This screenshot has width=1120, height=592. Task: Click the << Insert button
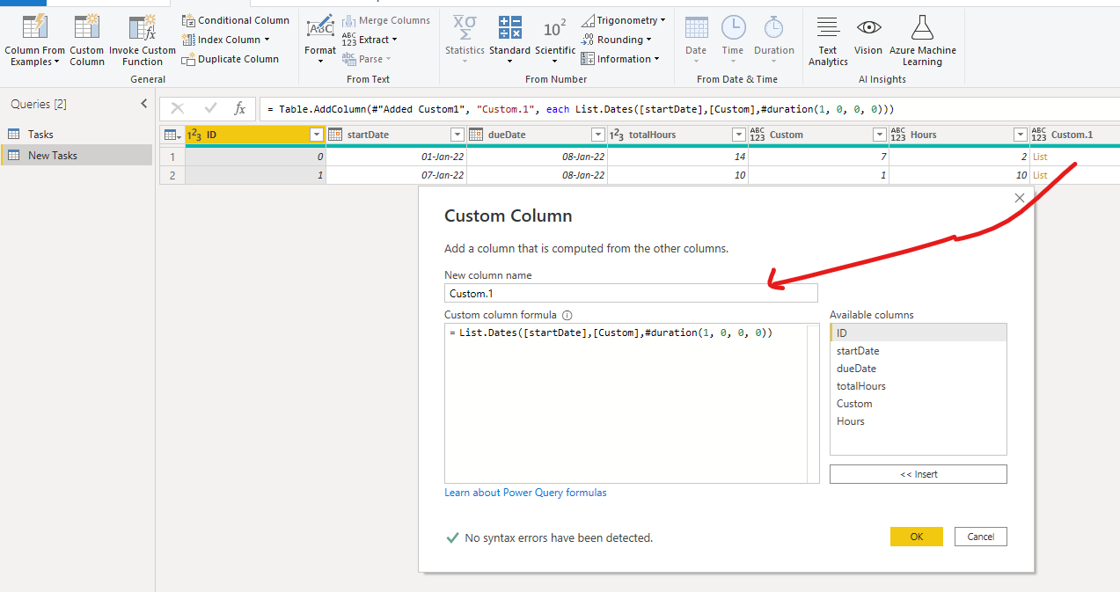(x=919, y=474)
